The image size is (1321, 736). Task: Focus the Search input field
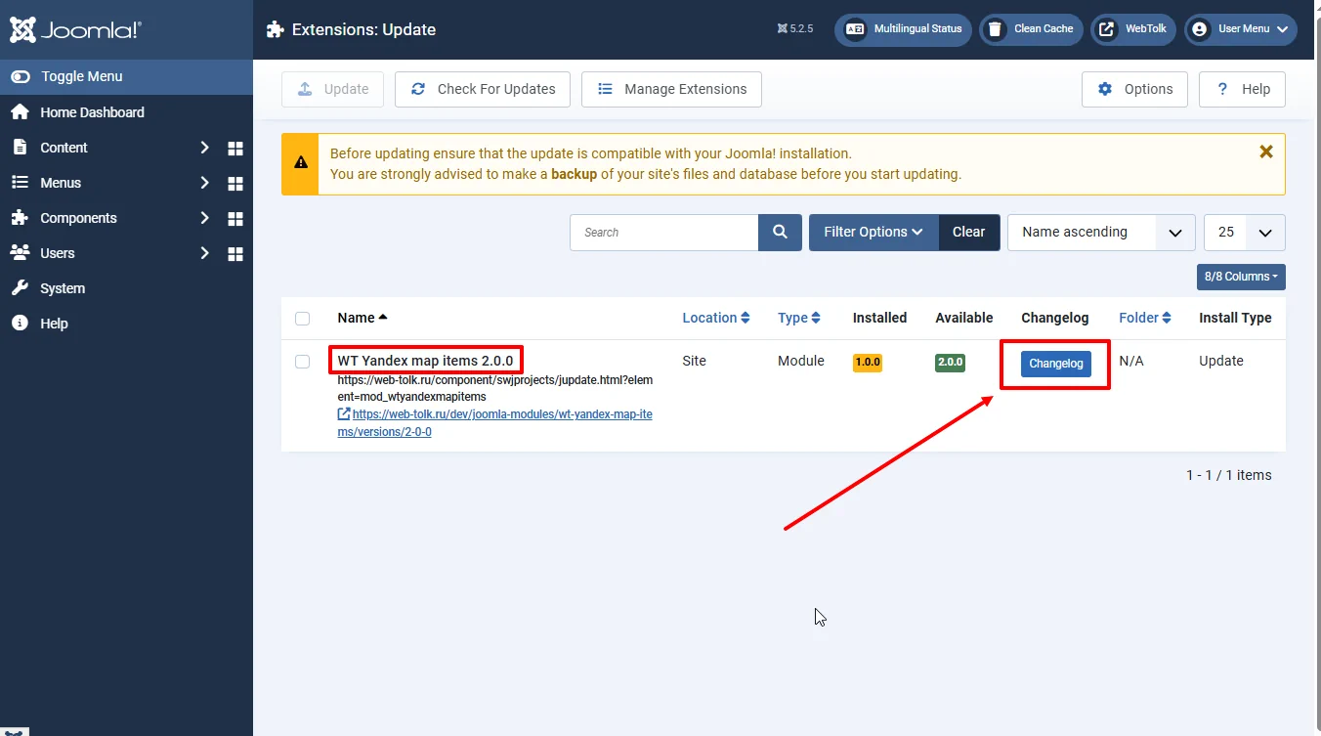click(663, 233)
